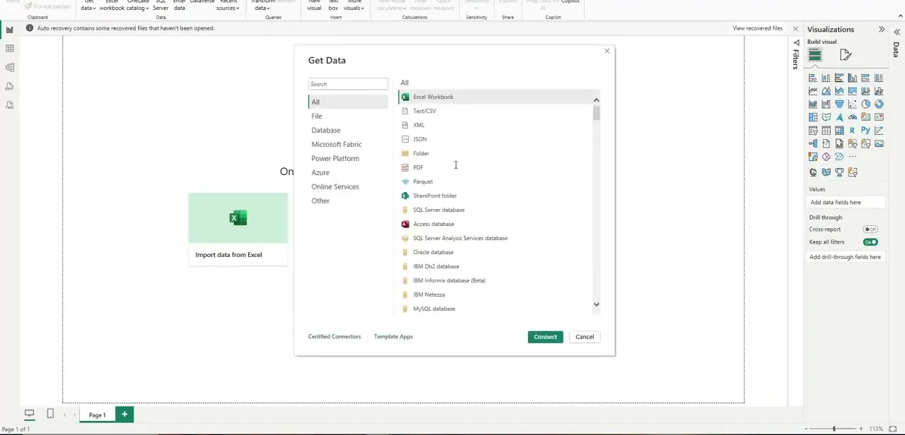905x435 pixels.
Task: Select the Stacked bar chart visual
Action: coord(813,78)
